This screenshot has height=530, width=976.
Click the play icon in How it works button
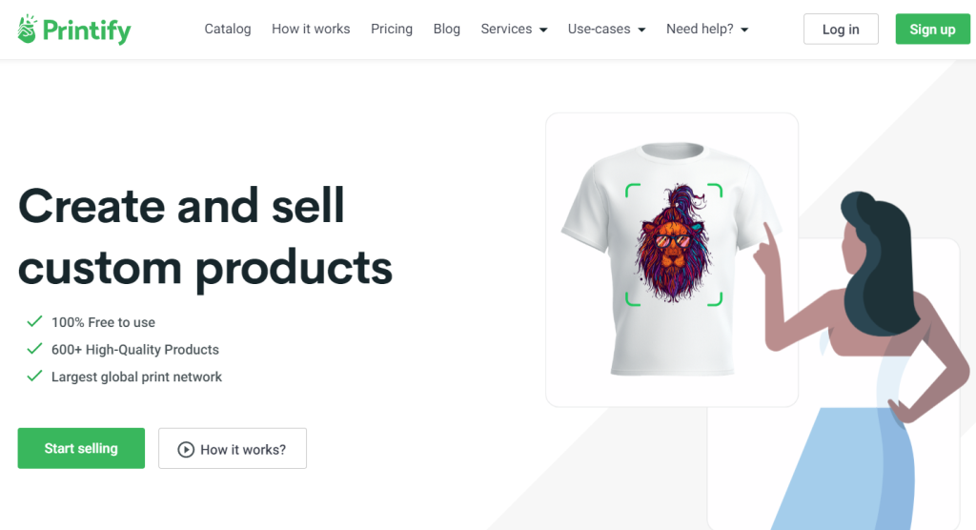tap(186, 450)
